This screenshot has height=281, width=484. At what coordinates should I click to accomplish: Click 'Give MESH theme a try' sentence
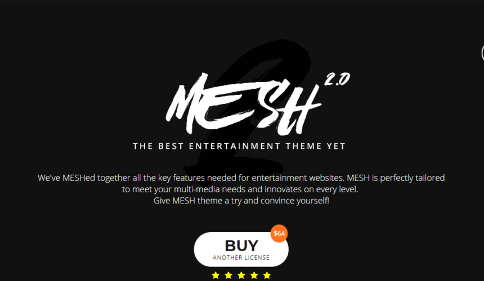coord(241,201)
